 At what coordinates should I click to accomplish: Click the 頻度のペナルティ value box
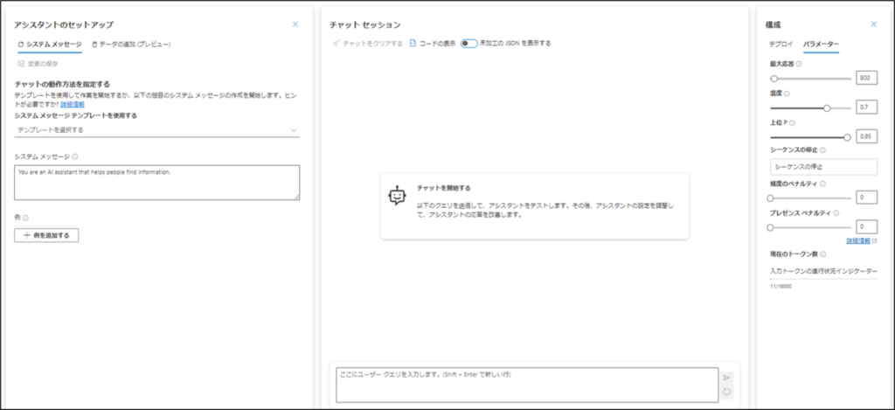point(866,198)
